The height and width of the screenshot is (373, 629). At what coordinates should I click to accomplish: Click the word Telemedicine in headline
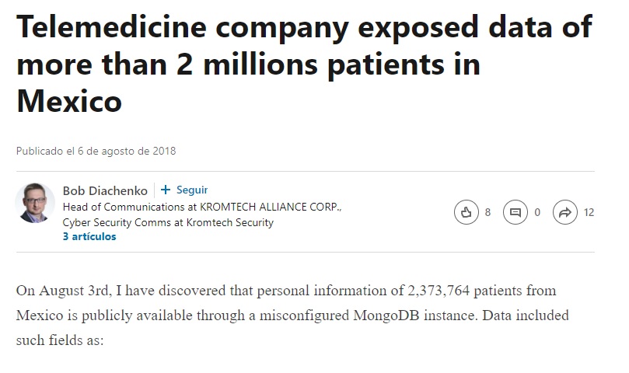click(x=111, y=26)
